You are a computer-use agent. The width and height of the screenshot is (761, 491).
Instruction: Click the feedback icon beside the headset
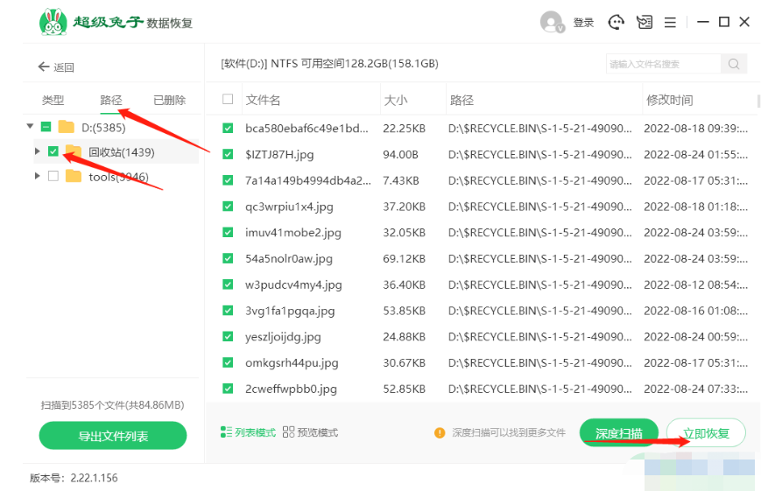645,23
